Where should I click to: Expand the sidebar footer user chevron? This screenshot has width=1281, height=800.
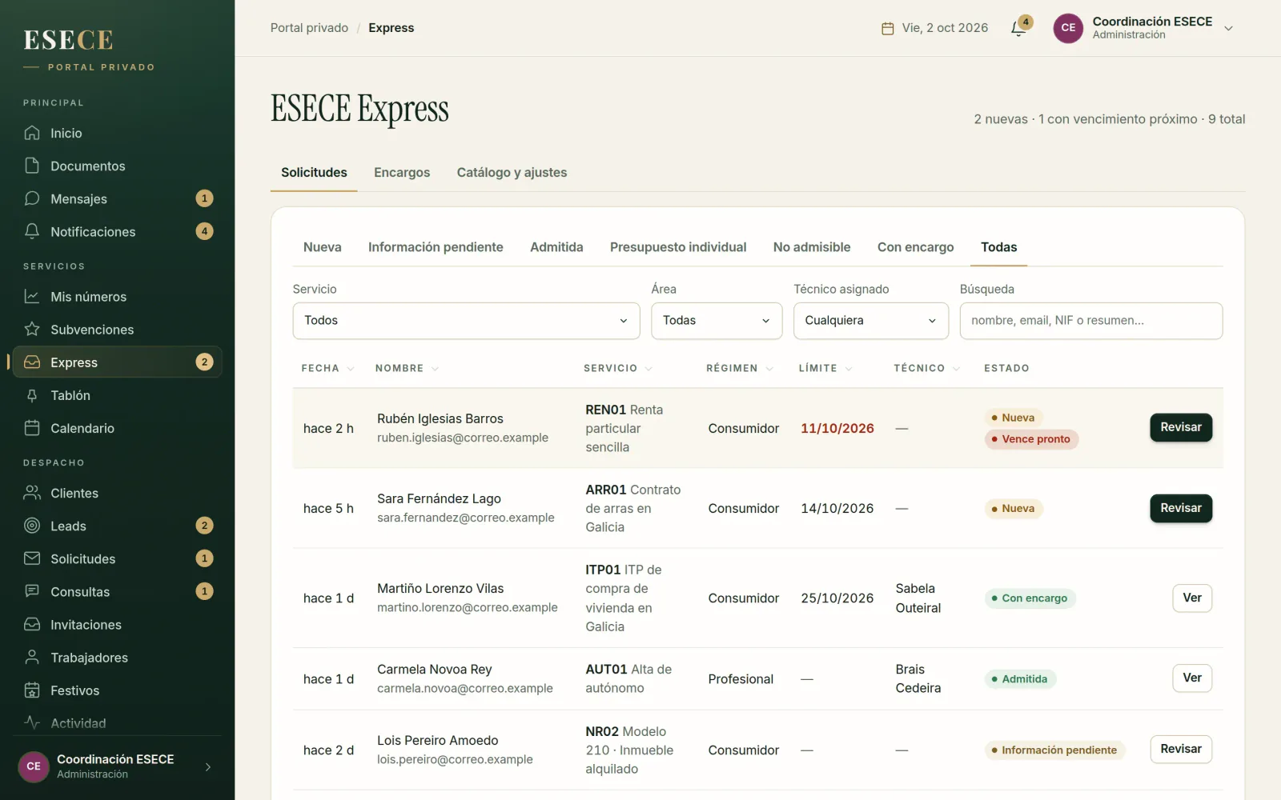208,767
